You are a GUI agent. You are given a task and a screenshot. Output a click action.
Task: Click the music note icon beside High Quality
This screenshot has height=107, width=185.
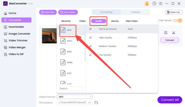tap(90, 38)
